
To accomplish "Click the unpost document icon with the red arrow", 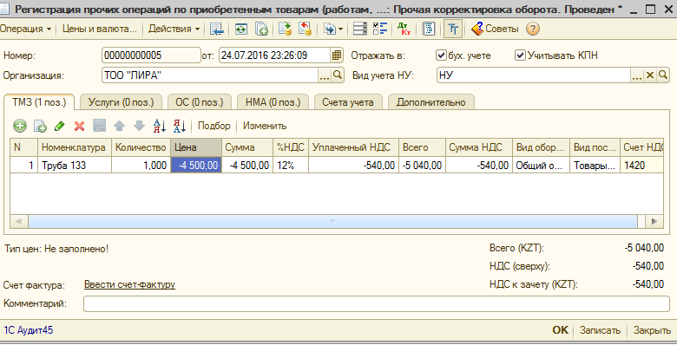I will 305,29.
